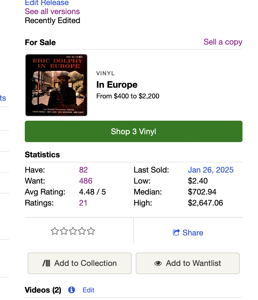Click the collection shelf icon

46,263
